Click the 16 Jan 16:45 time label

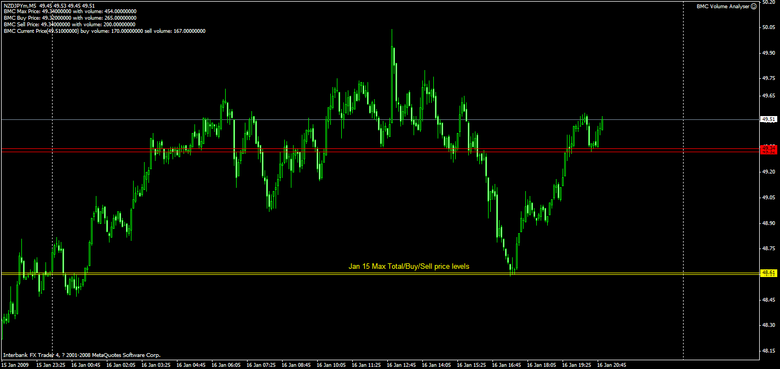pyautogui.click(x=507, y=364)
